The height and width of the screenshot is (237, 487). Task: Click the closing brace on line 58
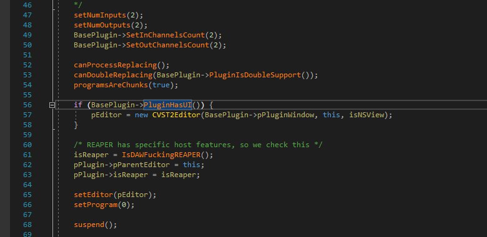point(76,125)
